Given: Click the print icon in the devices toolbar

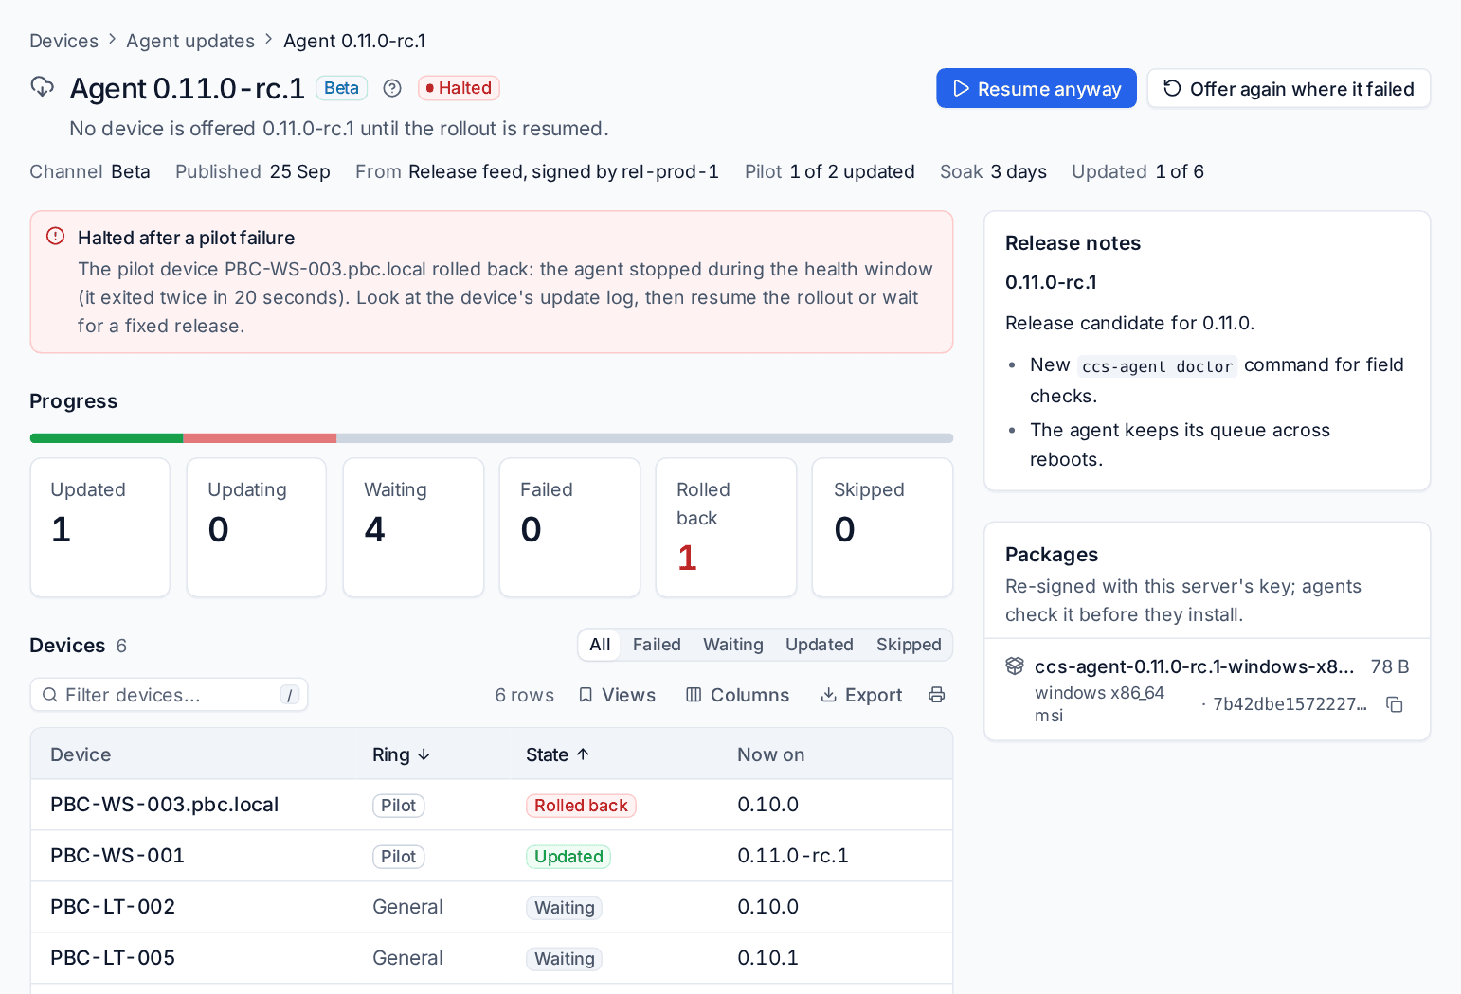Looking at the screenshot, I should coord(937,695).
